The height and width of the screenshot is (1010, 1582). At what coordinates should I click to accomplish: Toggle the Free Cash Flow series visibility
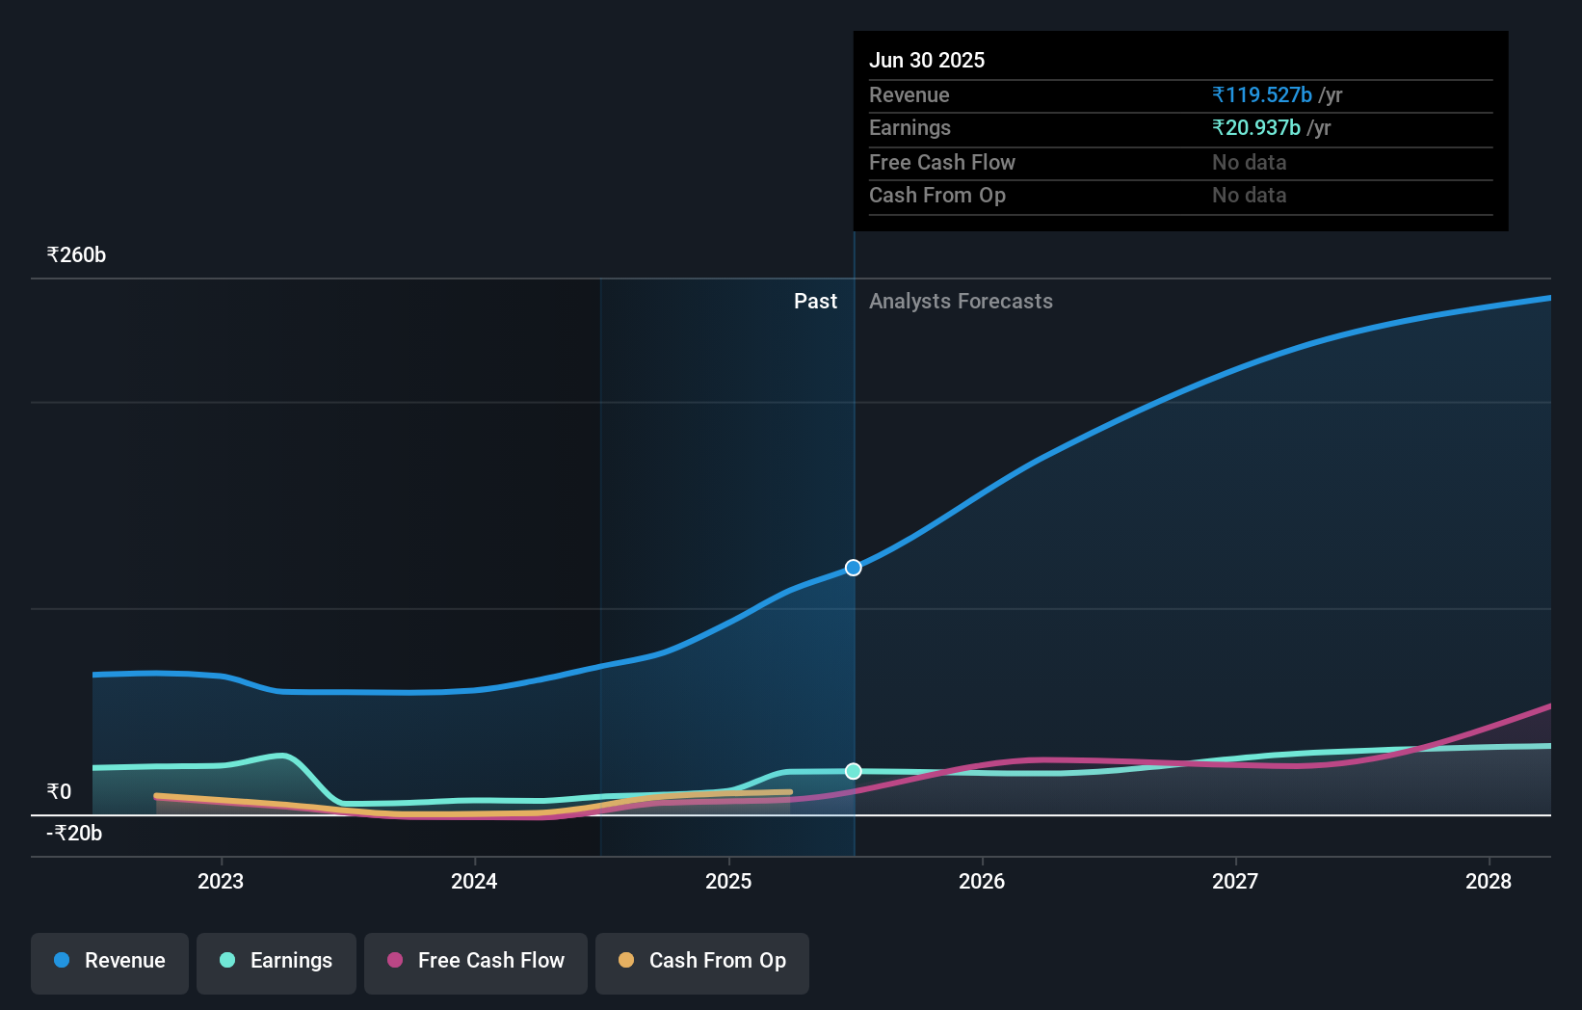(476, 961)
